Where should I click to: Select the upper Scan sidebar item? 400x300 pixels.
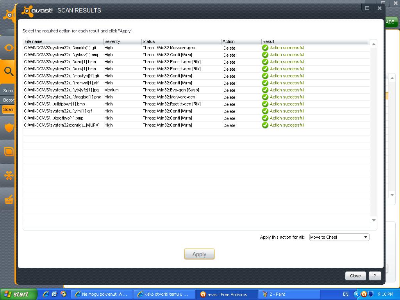coord(8,91)
